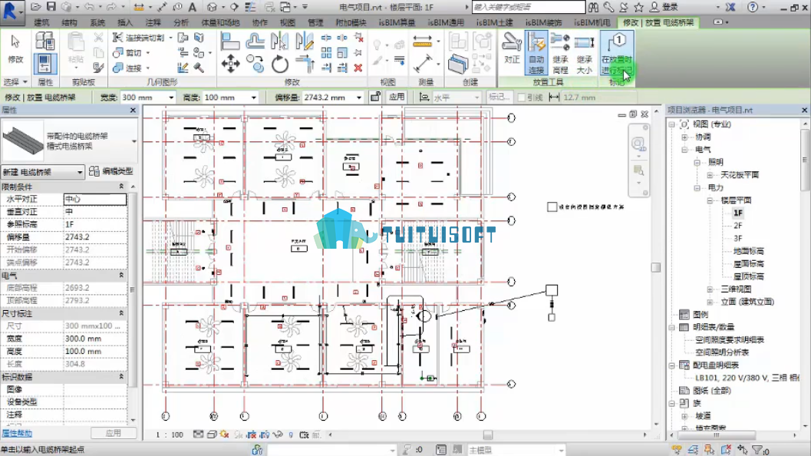This screenshot has width=811, height=456.
Task: Toggle Automatically Connect (自动连接) tool
Action: (x=536, y=53)
